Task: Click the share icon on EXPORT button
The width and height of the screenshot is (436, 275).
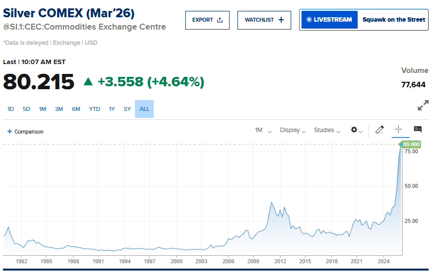Action: click(x=220, y=20)
